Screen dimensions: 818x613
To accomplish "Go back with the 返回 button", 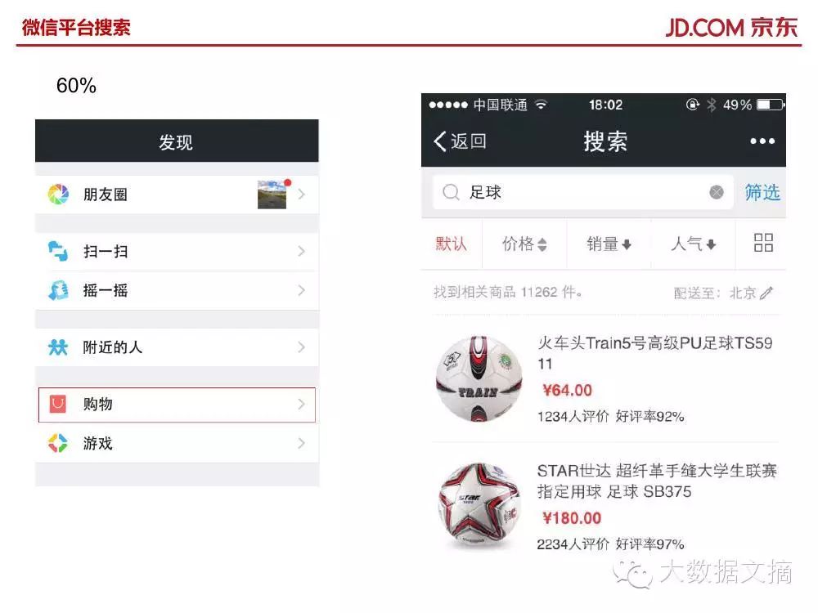I will point(460,141).
